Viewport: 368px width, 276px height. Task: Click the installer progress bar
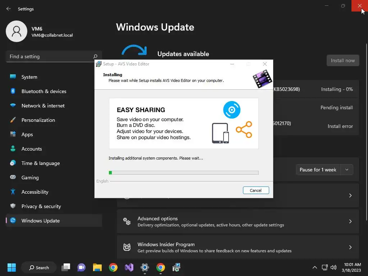coord(184,173)
